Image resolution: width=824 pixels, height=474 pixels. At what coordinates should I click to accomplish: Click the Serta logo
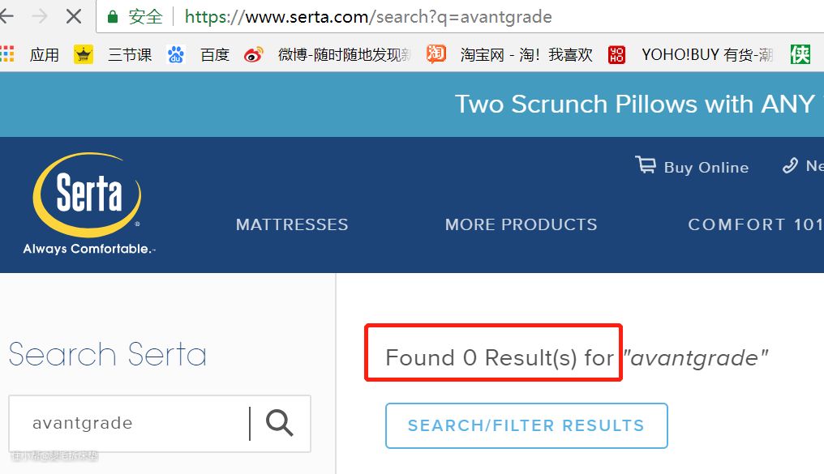88,204
